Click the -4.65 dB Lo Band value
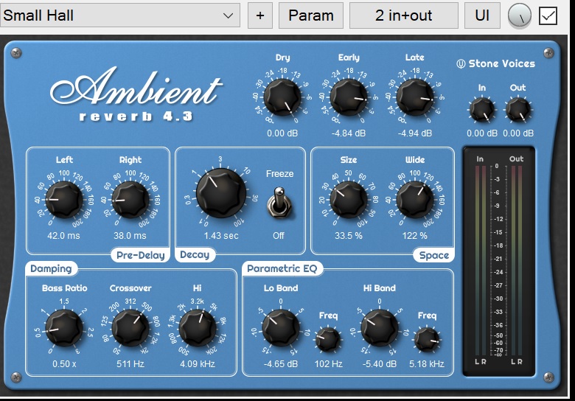The width and height of the screenshot is (575, 401). point(281,364)
